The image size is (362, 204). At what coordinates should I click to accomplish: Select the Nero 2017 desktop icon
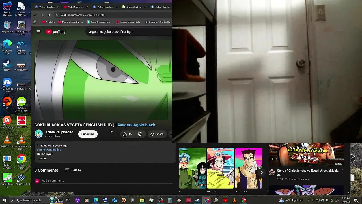pos(21,122)
